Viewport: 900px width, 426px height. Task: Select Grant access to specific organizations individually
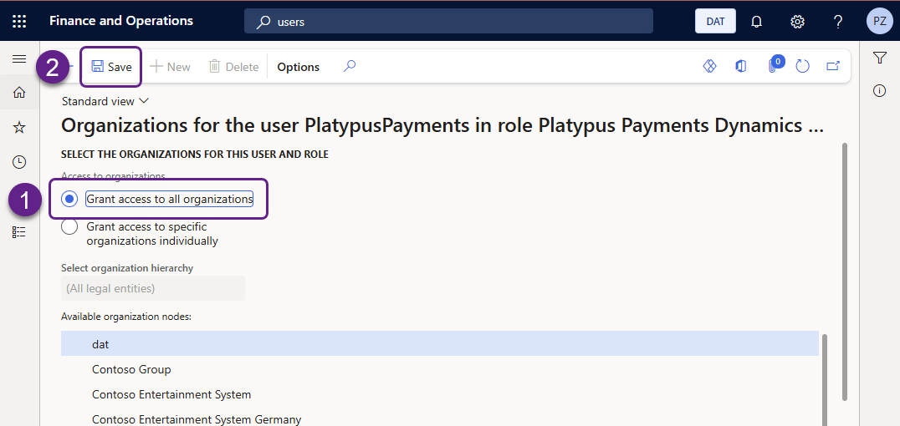70,227
